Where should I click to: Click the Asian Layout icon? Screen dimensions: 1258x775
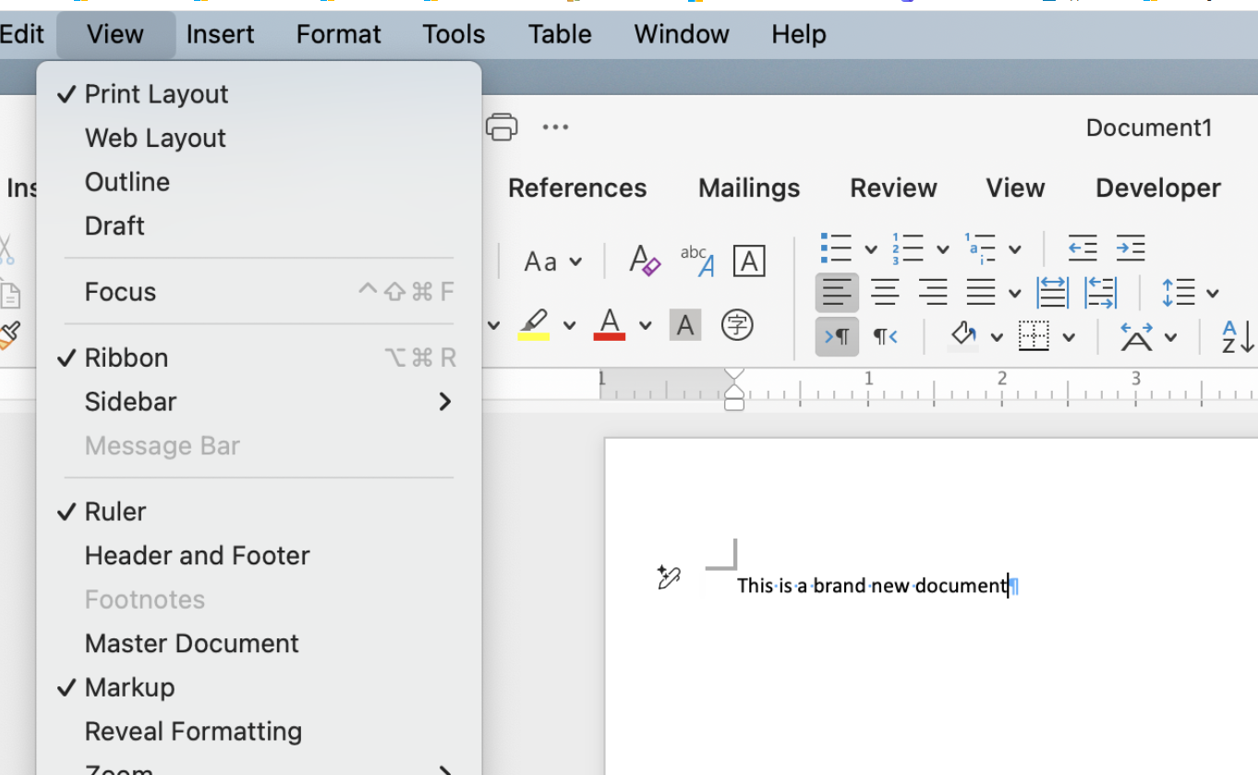tap(1136, 336)
